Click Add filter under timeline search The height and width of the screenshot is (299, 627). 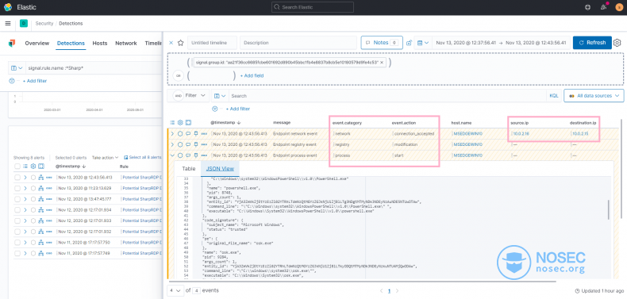click(x=238, y=109)
